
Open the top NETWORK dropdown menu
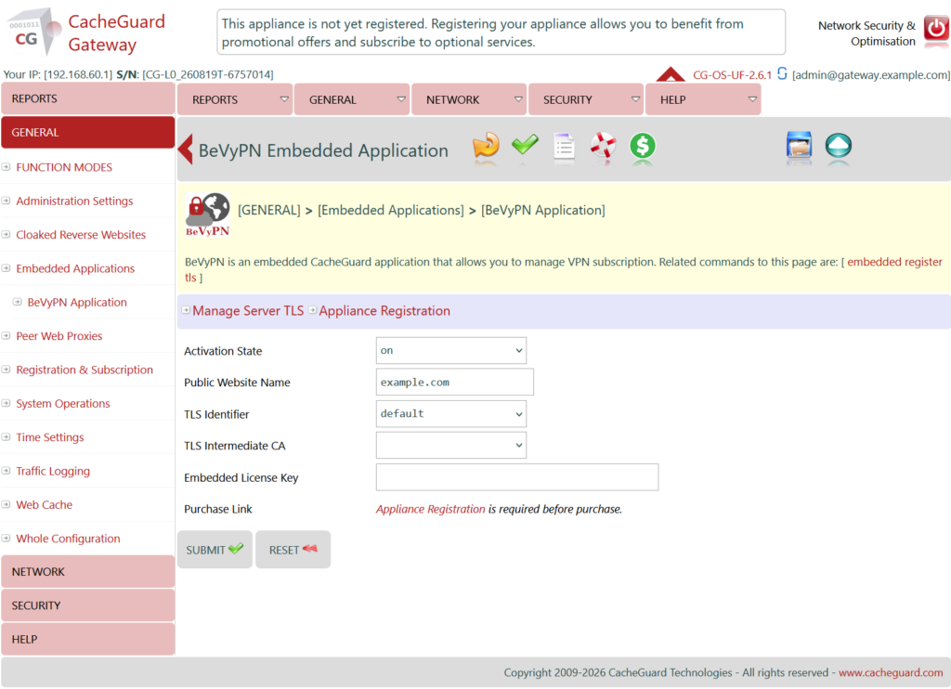pos(469,99)
